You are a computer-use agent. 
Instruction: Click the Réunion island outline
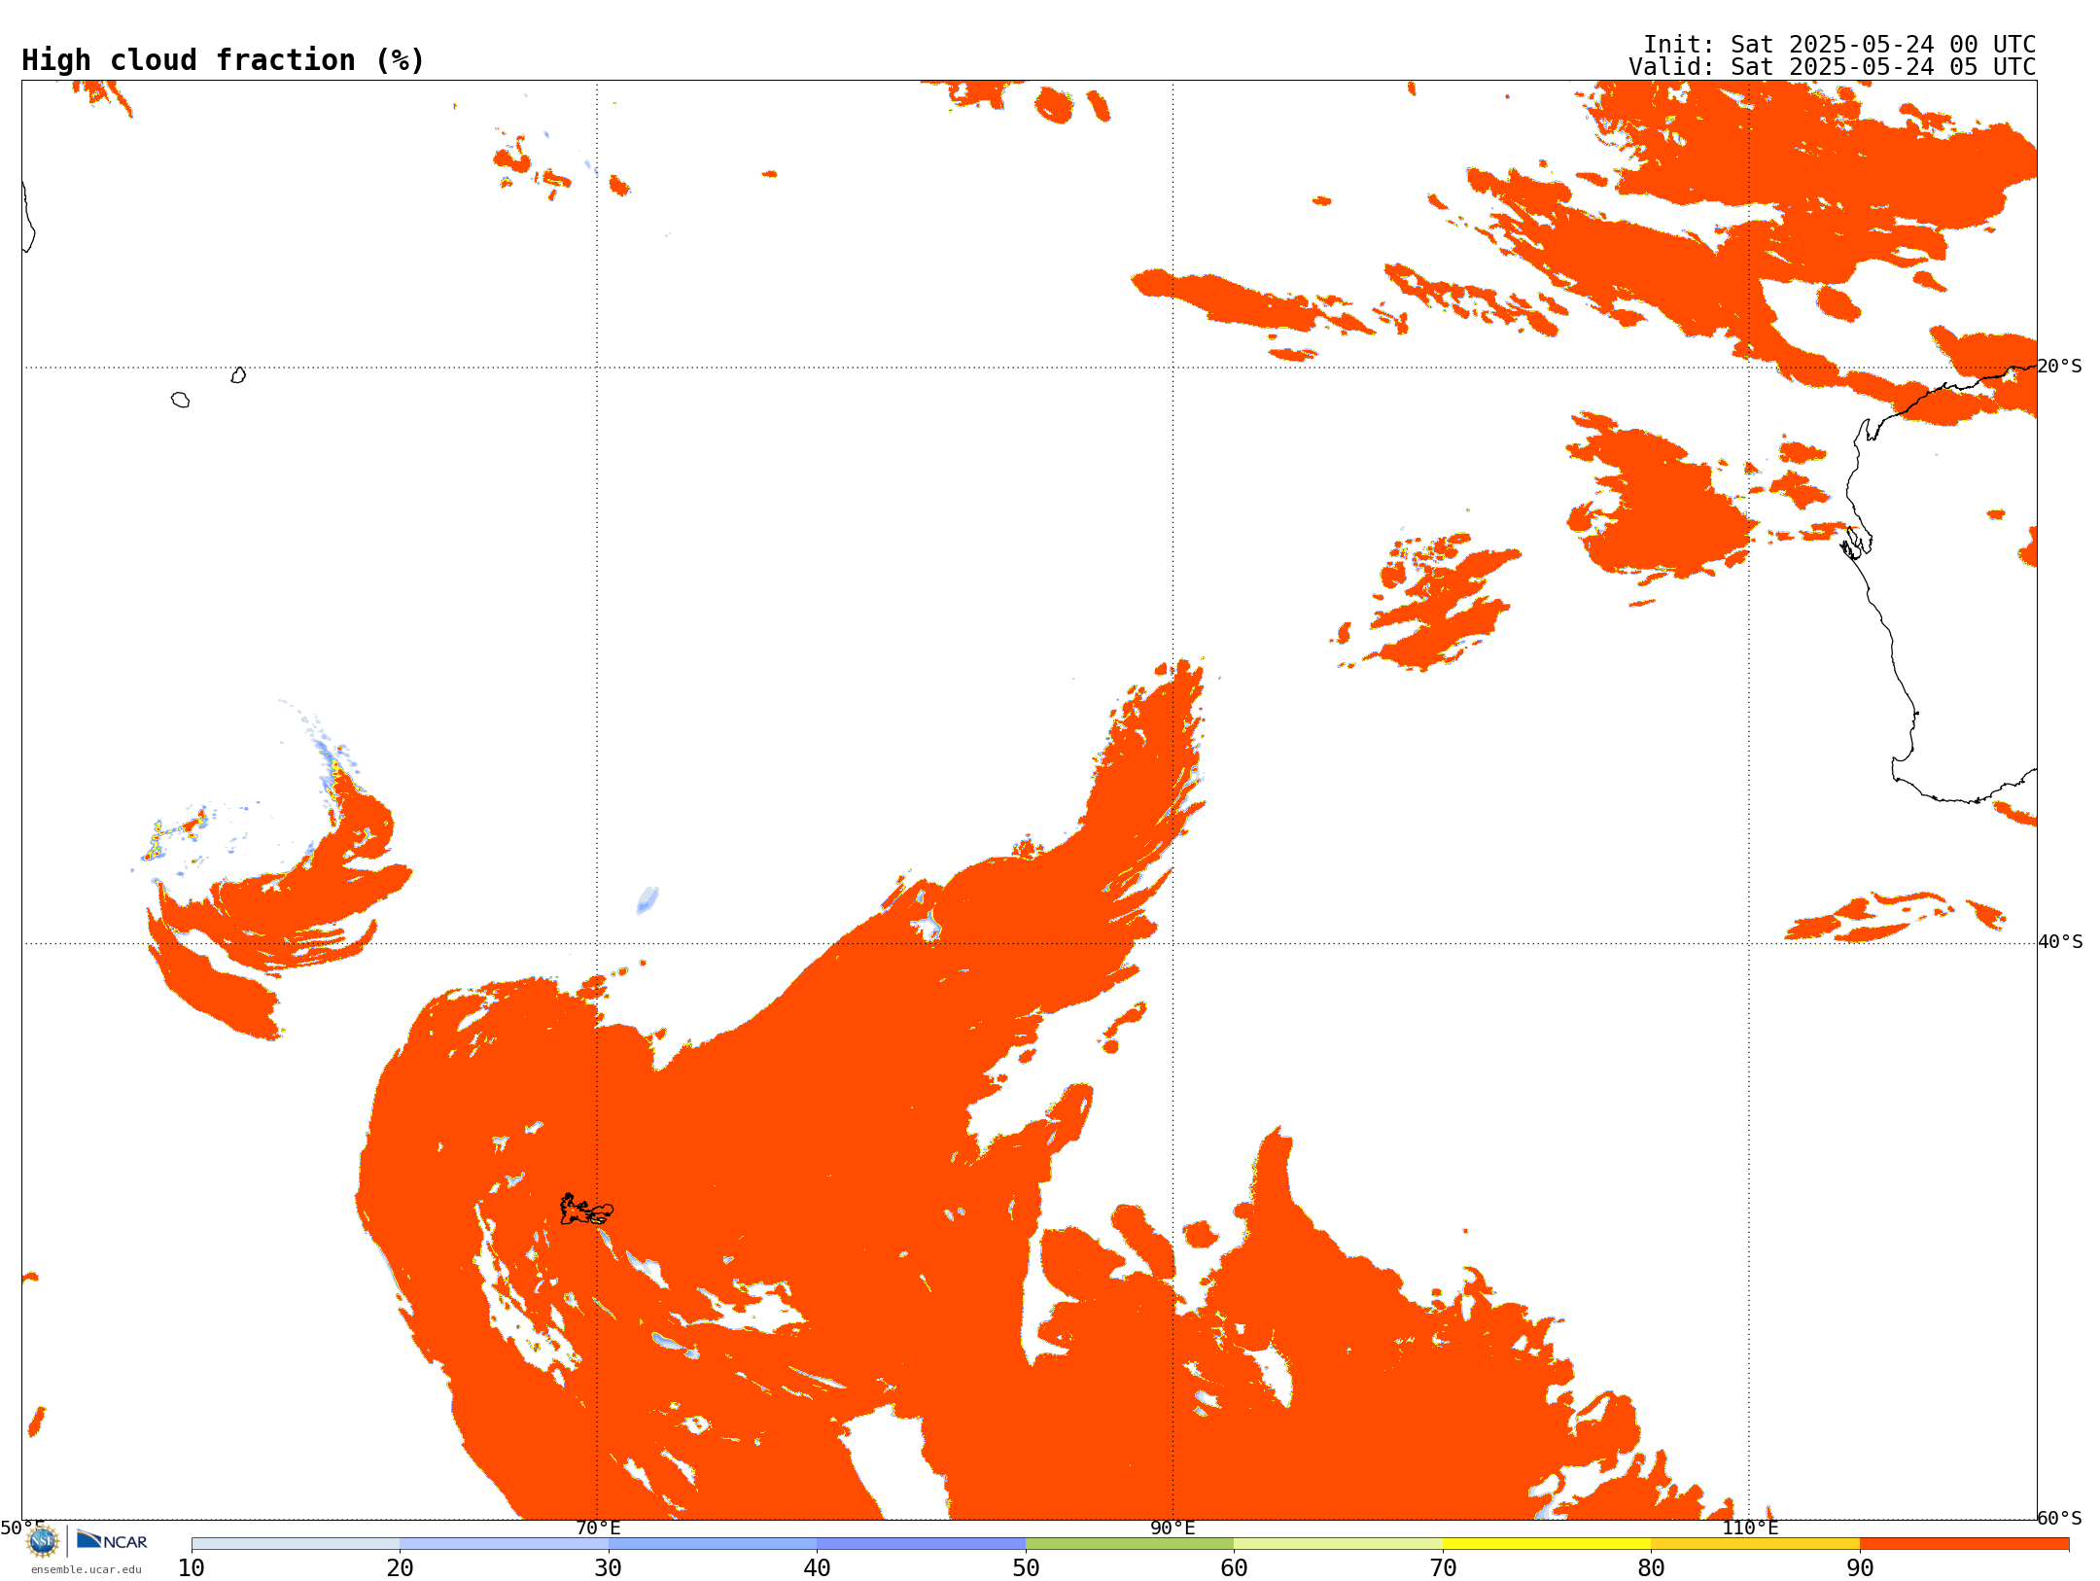(x=180, y=400)
